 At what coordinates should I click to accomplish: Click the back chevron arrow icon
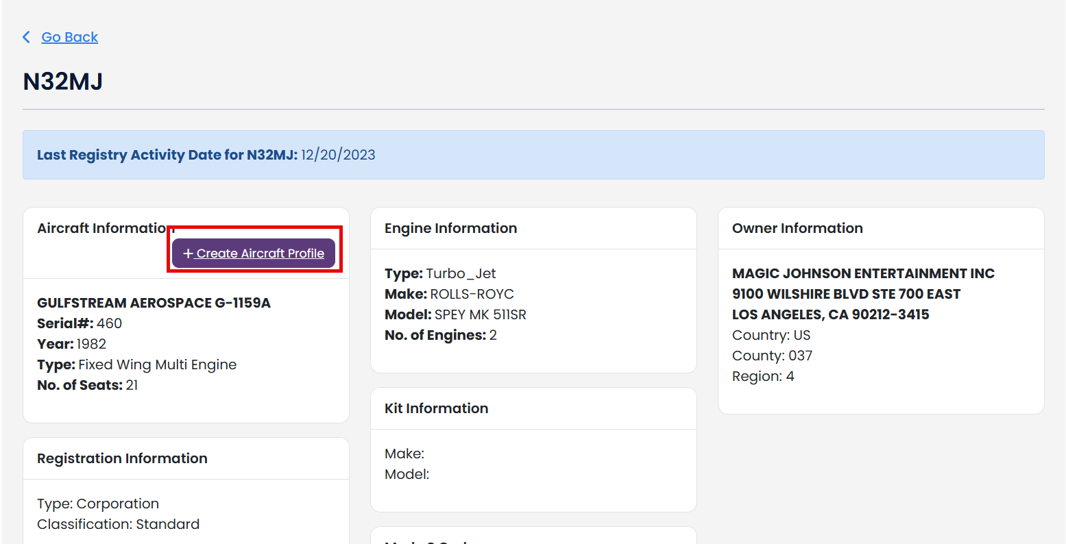[27, 37]
